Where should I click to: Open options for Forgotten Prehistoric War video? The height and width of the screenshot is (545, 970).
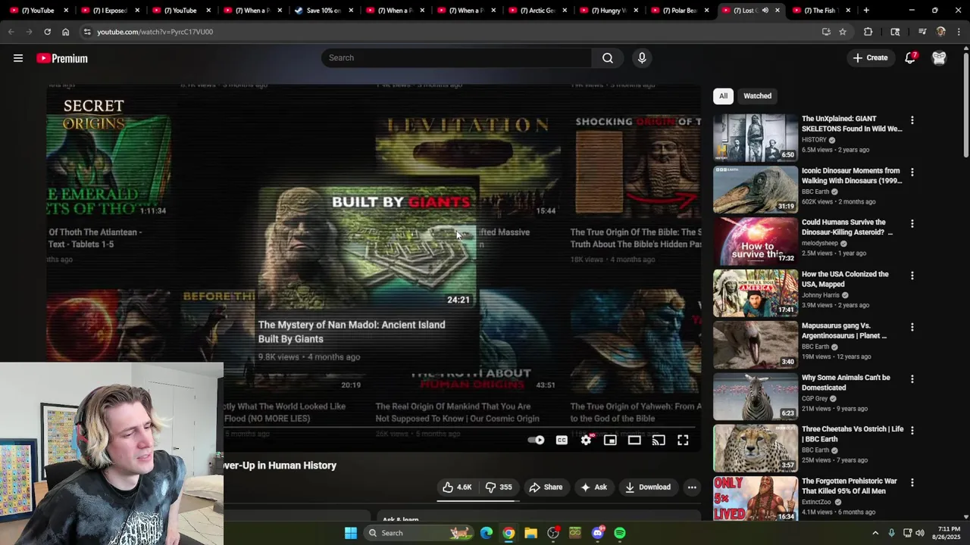pyautogui.click(x=912, y=482)
